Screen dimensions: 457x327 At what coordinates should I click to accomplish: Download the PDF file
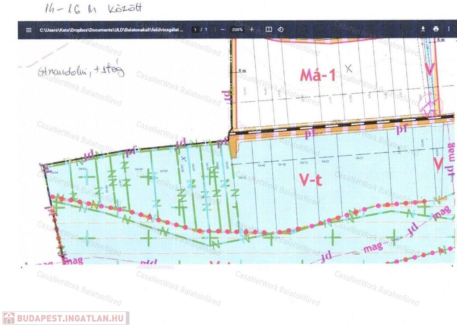[423, 29]
